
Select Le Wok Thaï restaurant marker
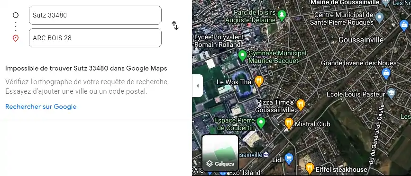(x=259, y=81)
